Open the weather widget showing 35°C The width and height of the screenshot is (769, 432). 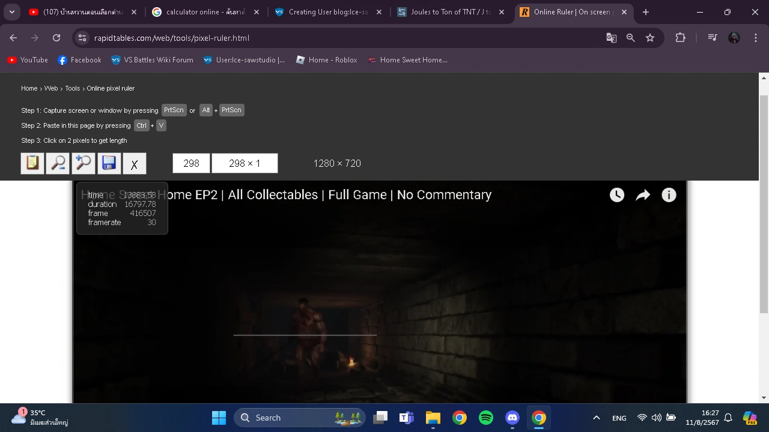point(40,418)
